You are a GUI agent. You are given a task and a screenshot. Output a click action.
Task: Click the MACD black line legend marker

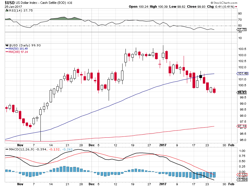click(x=7, y=149)
